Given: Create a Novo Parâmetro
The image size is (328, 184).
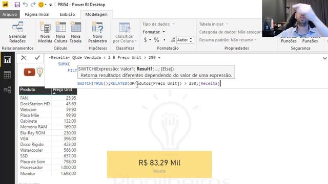Looking at the screenshot, I should (97, 32).
